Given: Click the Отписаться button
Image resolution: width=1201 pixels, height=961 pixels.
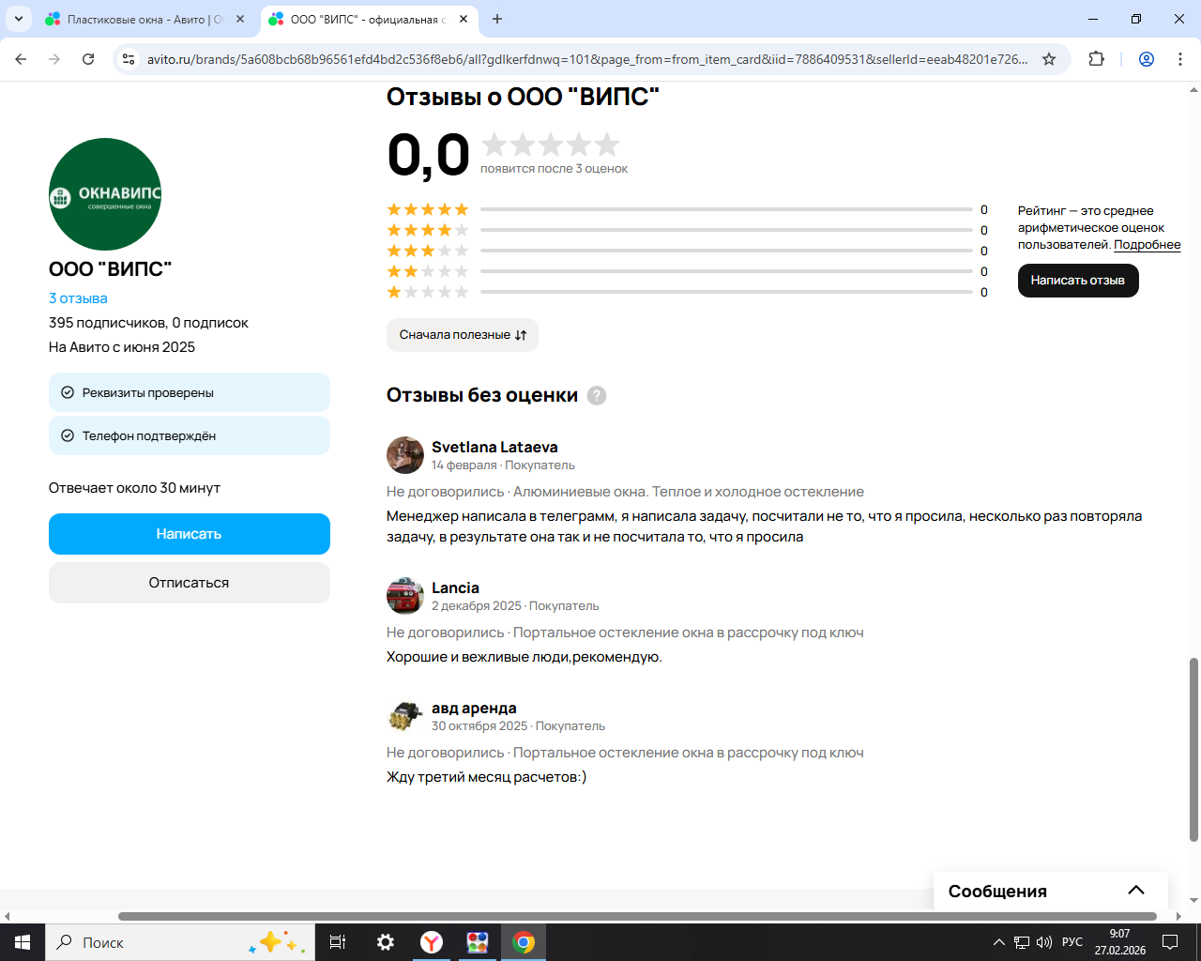Looking at the screenshot, I should 189,583.
